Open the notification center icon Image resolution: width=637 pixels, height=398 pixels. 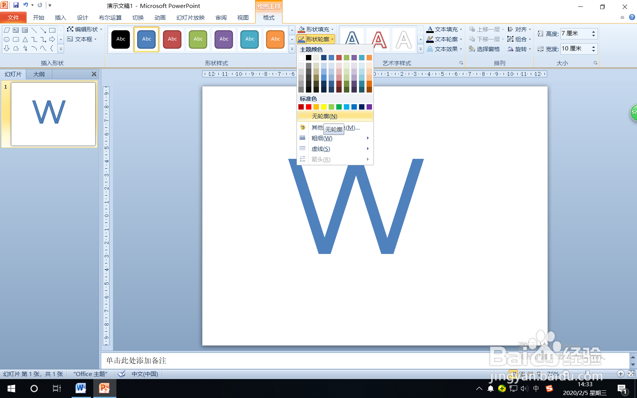[x=623, y=389]
